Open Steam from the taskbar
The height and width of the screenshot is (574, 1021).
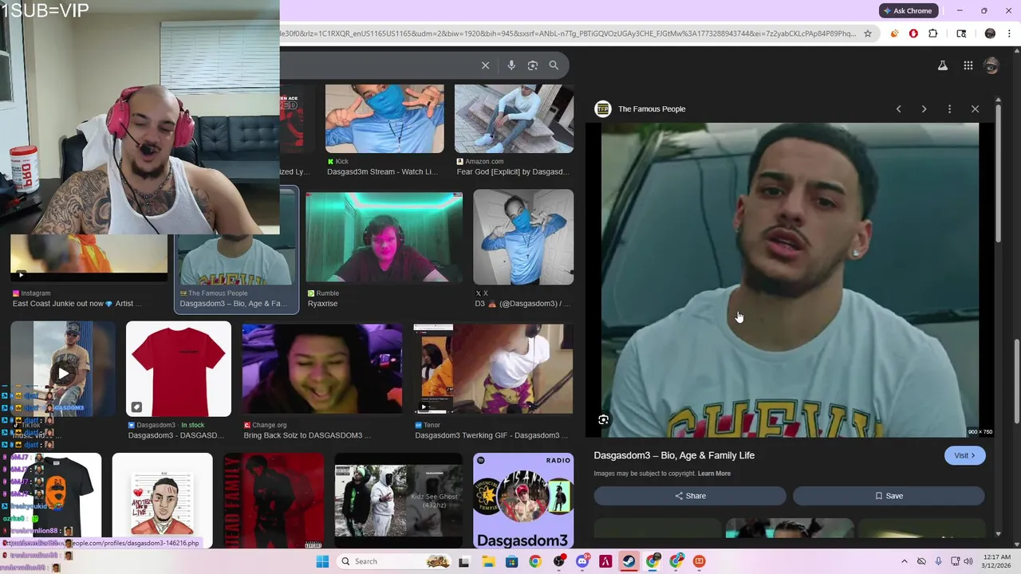click(629, 561)
